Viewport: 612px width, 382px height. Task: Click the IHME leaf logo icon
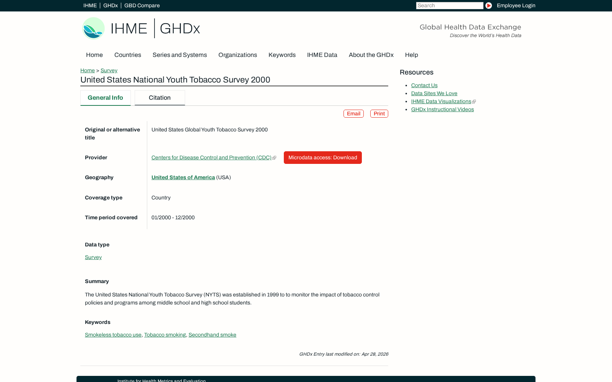[x=93, y=28]
